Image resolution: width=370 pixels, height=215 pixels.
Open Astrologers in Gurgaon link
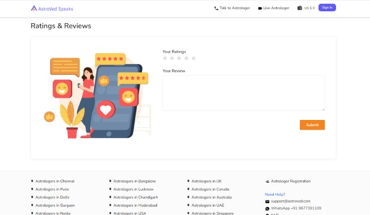tap(55, 205)
